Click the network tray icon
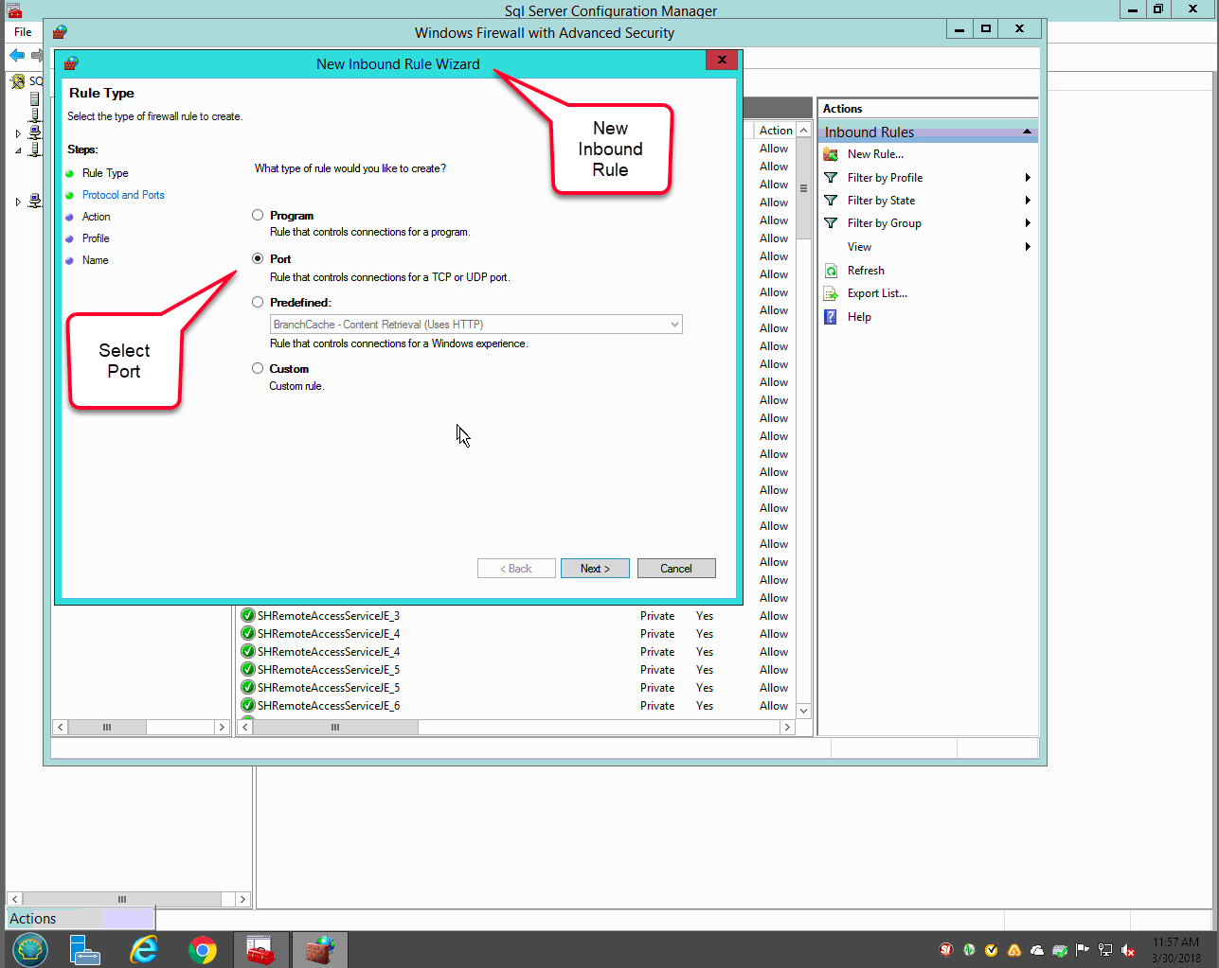The image size is (1219, 968). (1105, 950)
